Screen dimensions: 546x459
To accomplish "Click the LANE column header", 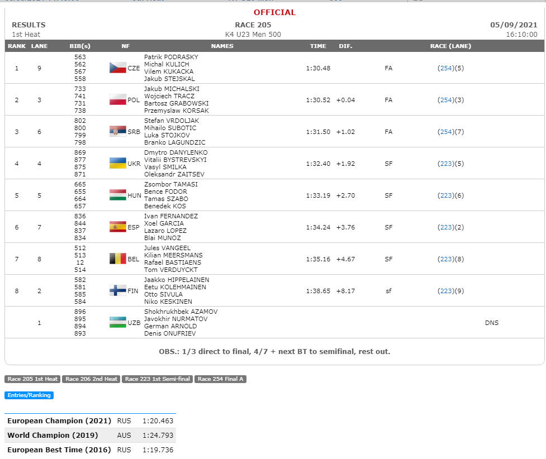I will coord(39,46).
